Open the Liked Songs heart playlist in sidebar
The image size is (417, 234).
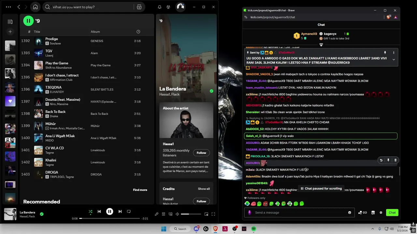(10, 101)
